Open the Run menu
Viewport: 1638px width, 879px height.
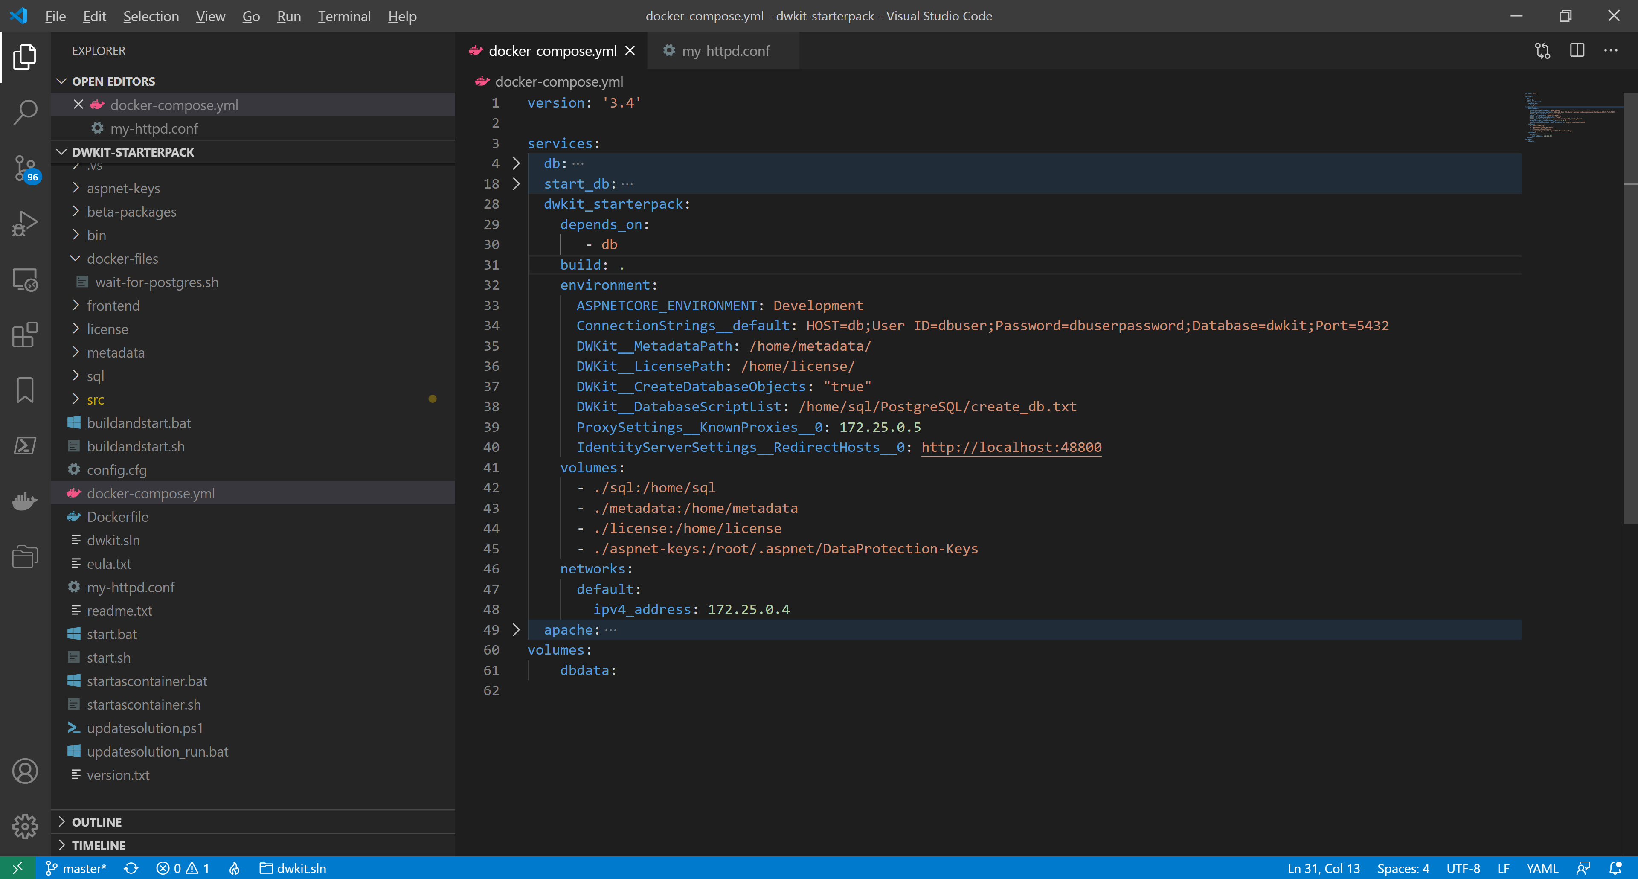pyautogui.click(x=289, y=16)
